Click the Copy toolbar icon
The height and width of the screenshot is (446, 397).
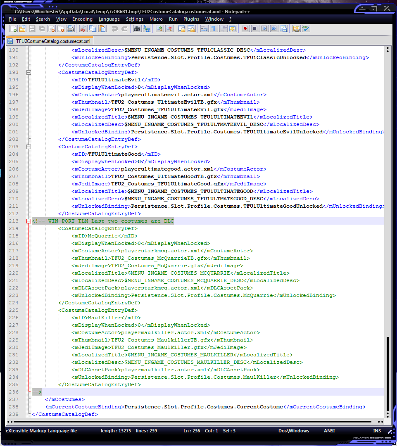click(x=93, y=28)
